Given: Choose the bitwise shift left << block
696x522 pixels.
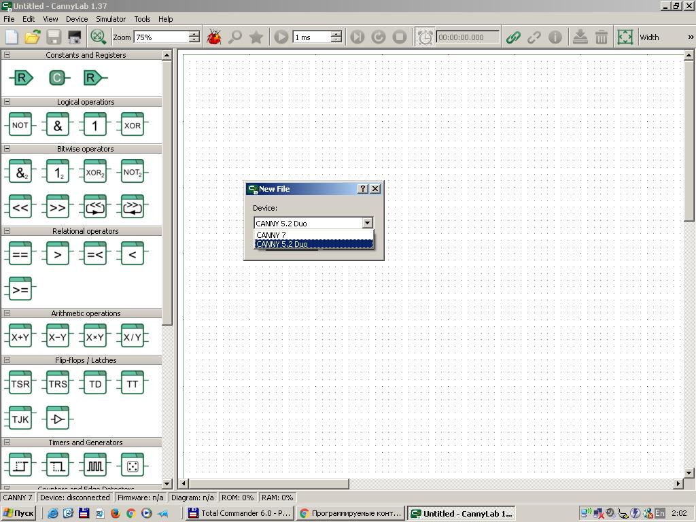Looking at the screenshot, I should [x=20, y=207].
